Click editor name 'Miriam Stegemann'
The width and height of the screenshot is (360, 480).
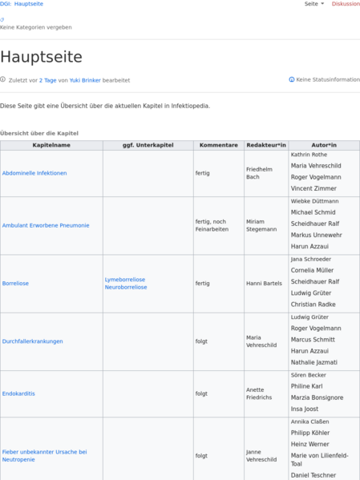pyautogui.click(x=261, y=226)
